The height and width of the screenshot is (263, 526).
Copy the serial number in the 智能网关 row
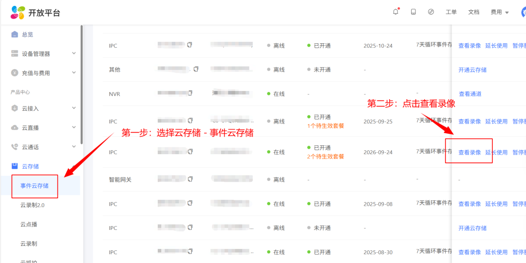[190, 178]
